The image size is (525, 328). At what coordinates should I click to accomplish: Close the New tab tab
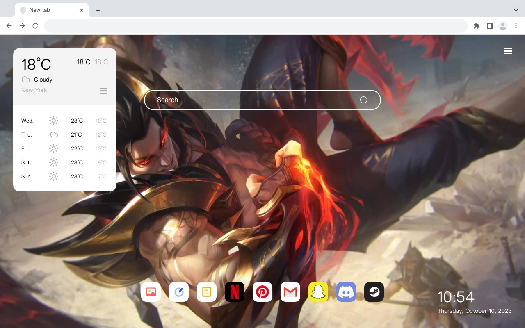click(x=82, y=10)
